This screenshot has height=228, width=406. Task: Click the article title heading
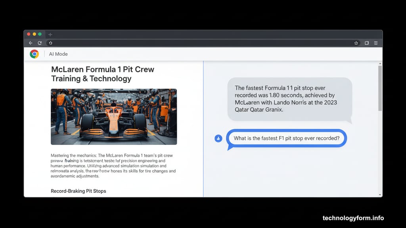click(x=103, y=74)
